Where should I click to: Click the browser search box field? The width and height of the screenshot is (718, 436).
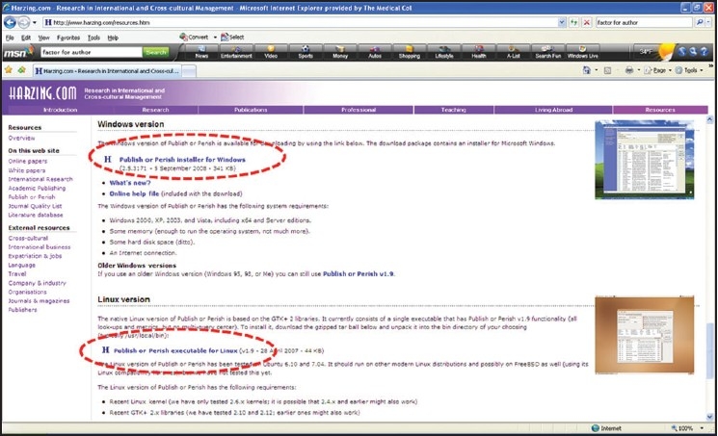[x=644, y=22]
